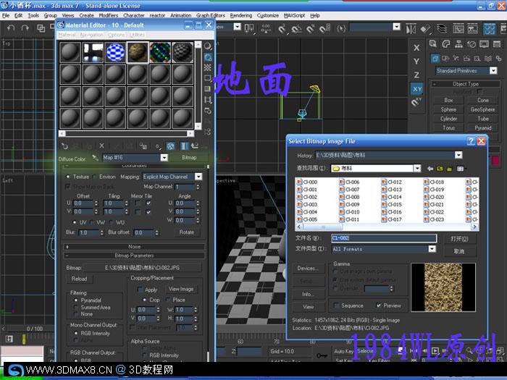Viewport: 507px width, 380px height.
Task: Open the Standard Primitives dropdown
Action: (x=493, y=70)
